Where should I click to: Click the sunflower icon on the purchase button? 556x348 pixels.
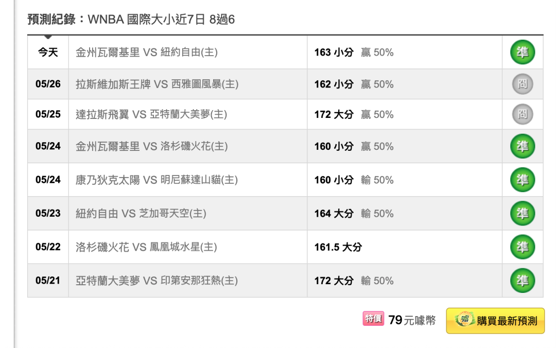(x=464, y=319)
